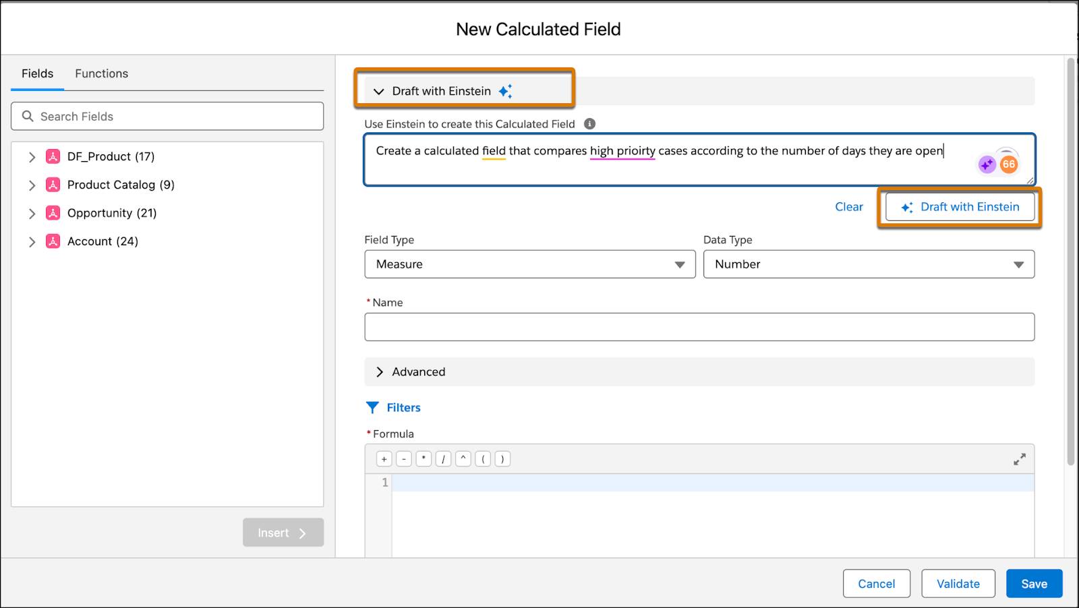
Task: Click the purple Einstein sparkle icon in prompt field
Action: 987,162
